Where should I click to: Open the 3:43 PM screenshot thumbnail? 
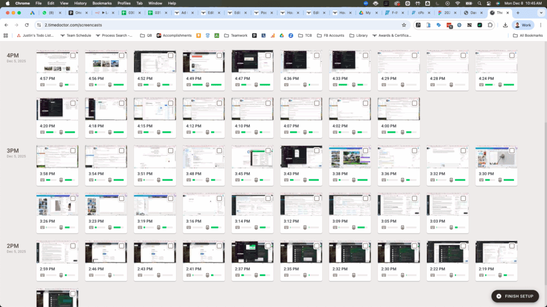click(301, 157)
